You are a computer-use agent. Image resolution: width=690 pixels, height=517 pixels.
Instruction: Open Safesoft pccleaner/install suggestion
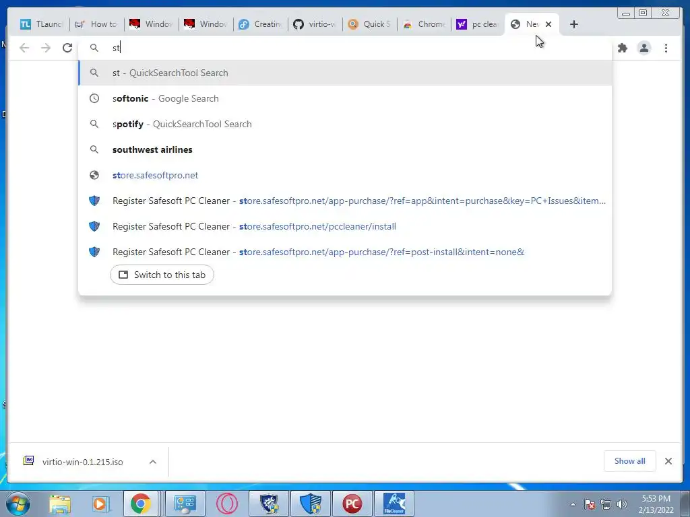pyautogui.click(x=345, y=226)
